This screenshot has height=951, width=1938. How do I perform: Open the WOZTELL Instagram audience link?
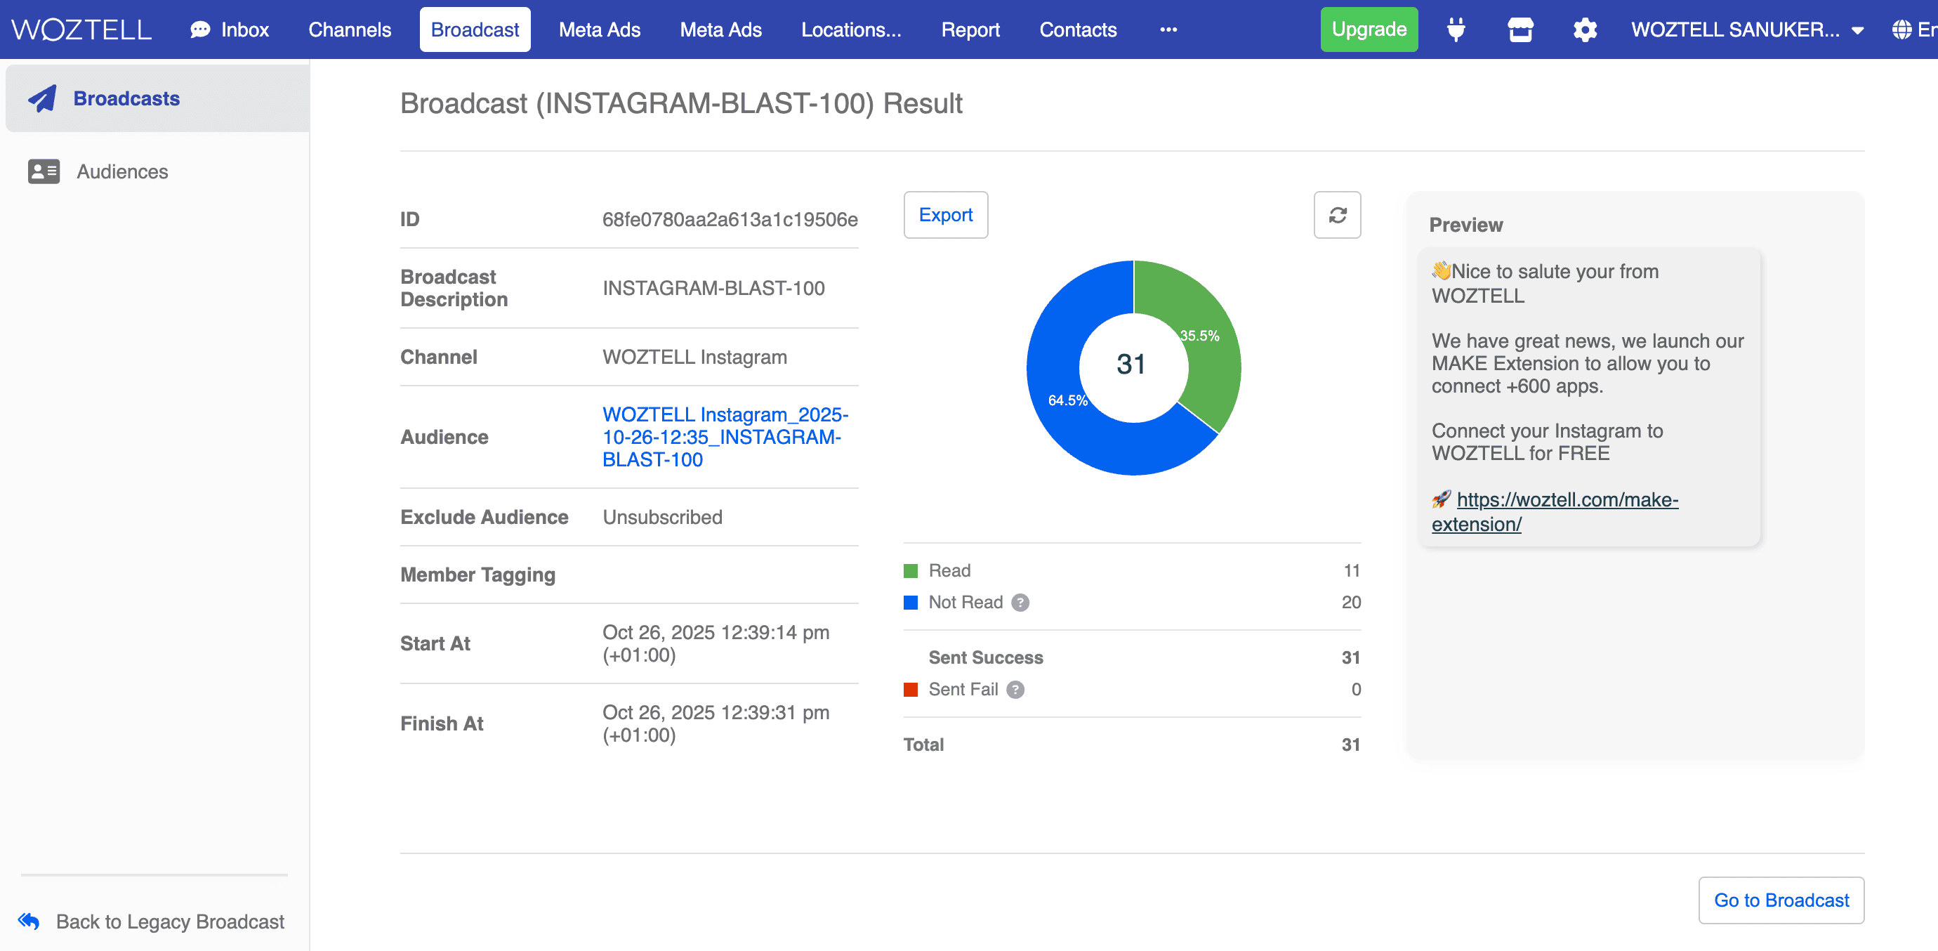coord(725,436)
